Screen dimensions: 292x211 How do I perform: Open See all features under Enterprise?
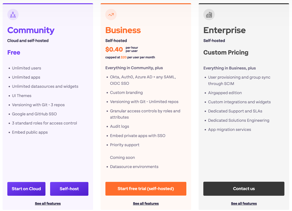pyautogui.click(x=244, y=203)
